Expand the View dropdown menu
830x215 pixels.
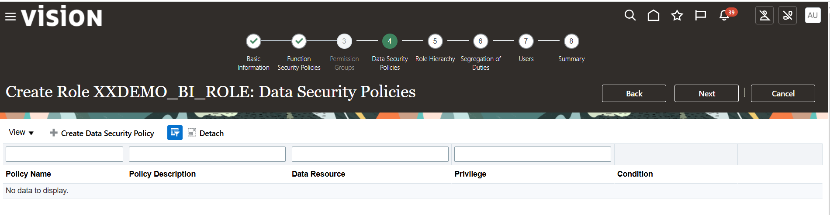21,133
